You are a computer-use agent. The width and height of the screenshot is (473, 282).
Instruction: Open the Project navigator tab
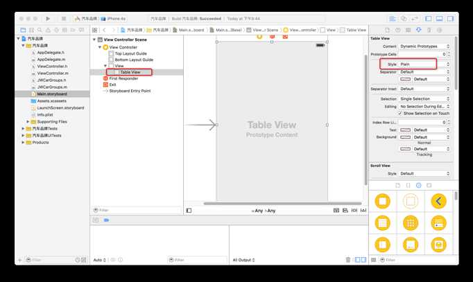click(x=23, y=30)
